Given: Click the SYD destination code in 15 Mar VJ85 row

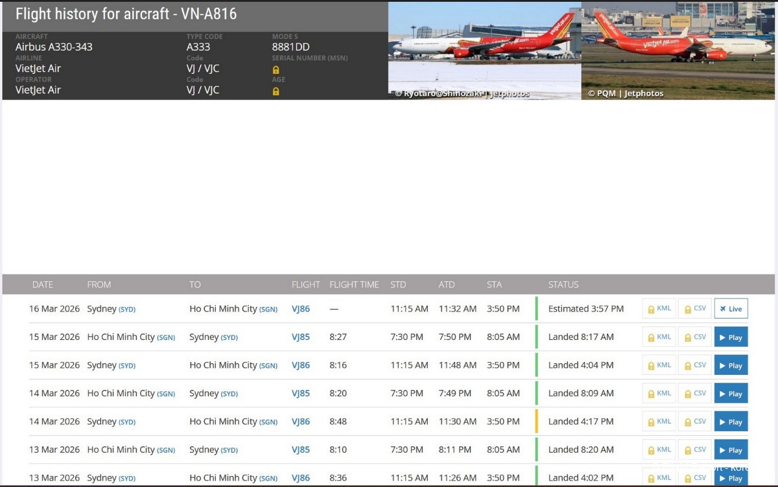Looking at the screenshot, I should [x=230, y=337].
